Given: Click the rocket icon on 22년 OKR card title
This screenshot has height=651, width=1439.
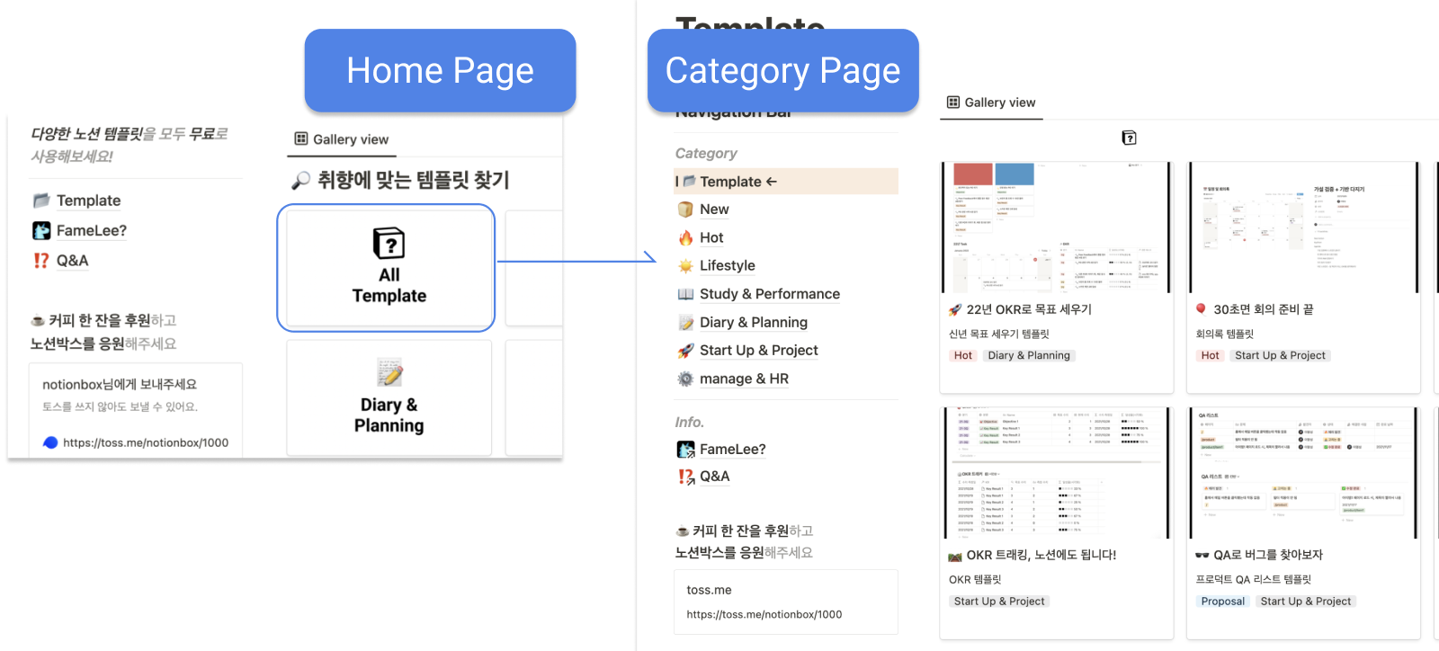Looking at the screenshot, I should [x=955, y=309].
